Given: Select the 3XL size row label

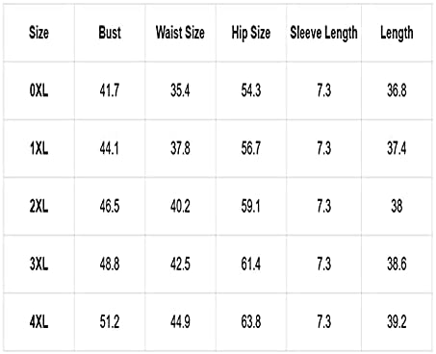Looking at the screenshot, I should coord(38,265).
